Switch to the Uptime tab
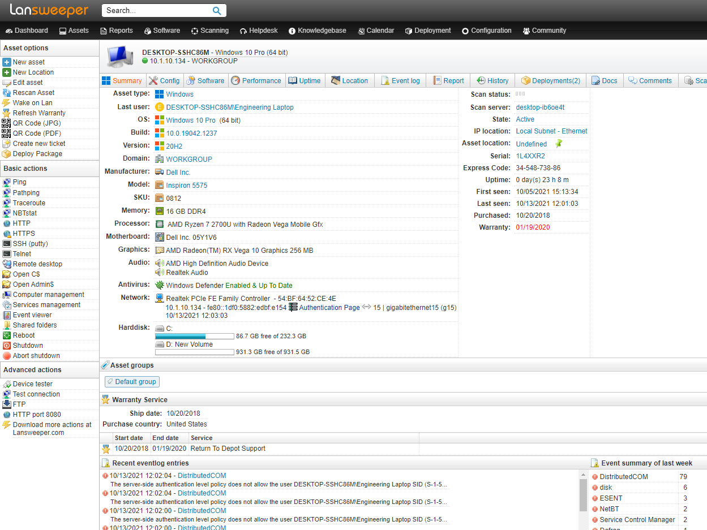707x530 pixels. click(x=305, y=81)
